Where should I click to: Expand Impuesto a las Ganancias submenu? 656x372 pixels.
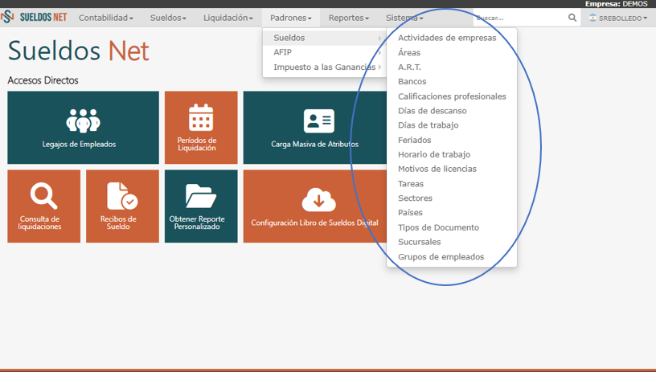point(324,67)
